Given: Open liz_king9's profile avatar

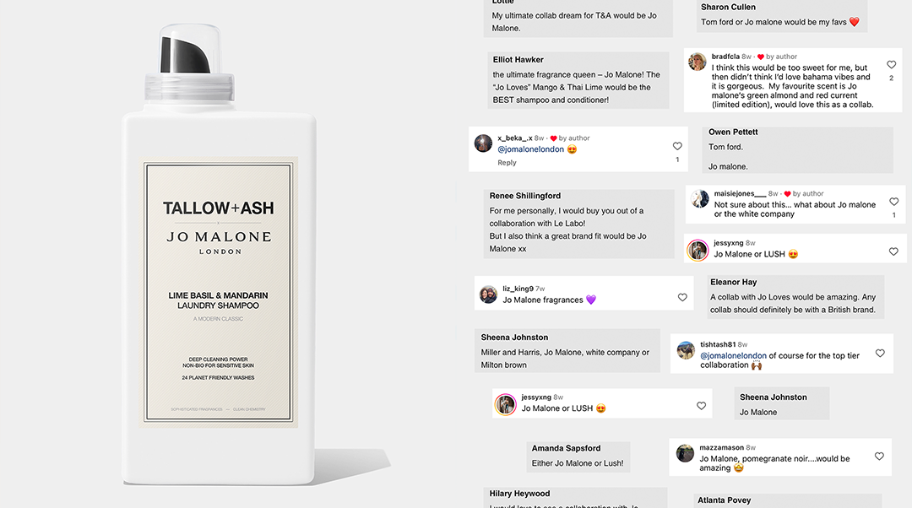Looking at the screenshot, I should click(489, 295).
